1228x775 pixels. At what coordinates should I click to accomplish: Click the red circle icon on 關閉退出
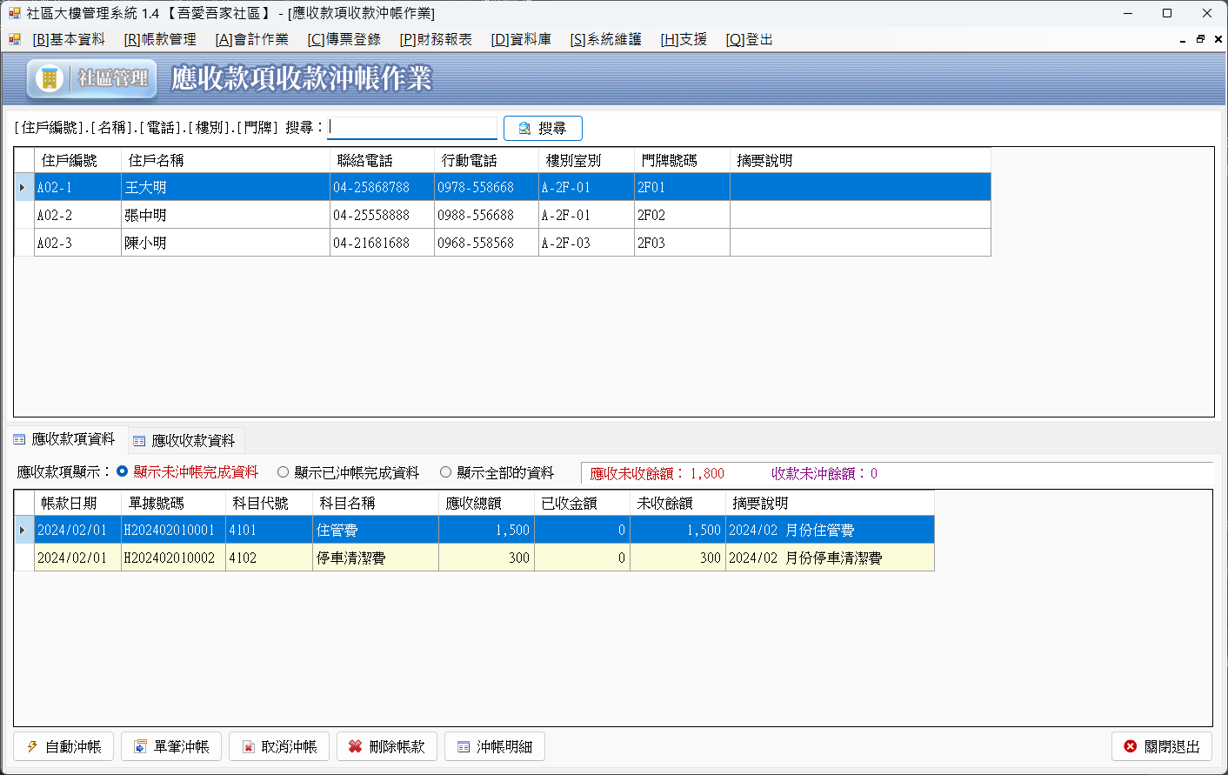pos(1130,746)
